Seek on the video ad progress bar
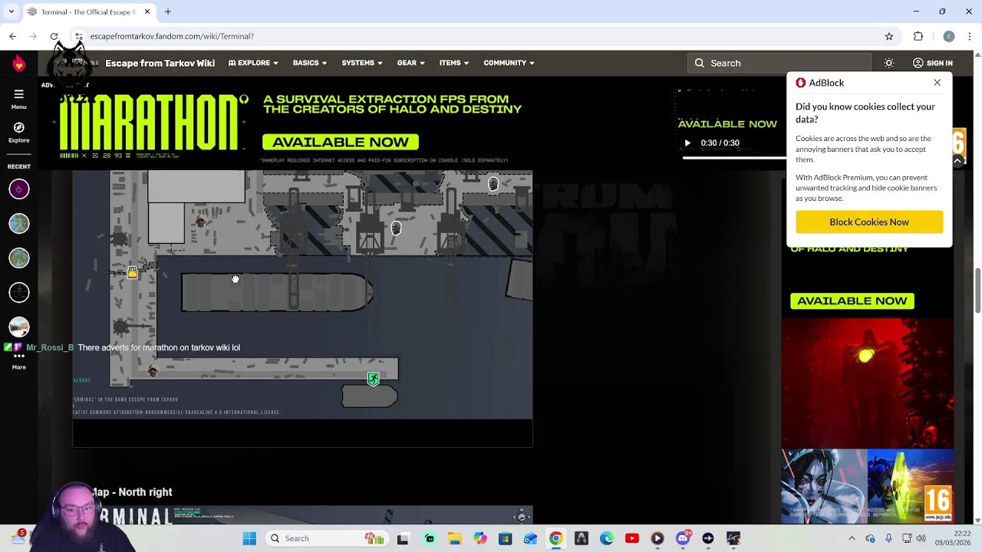The width and height of the screenshot is (982, 552). (734, 157)
